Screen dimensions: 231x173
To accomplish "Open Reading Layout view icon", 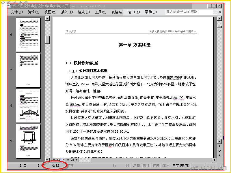I will pyautogui.click(x=72, y=160).
